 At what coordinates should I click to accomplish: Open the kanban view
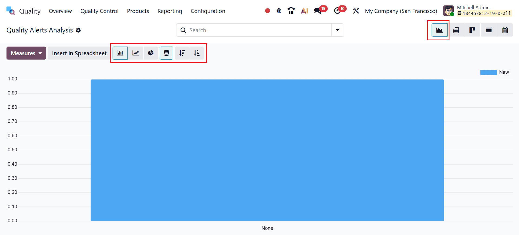click(472, 30)
